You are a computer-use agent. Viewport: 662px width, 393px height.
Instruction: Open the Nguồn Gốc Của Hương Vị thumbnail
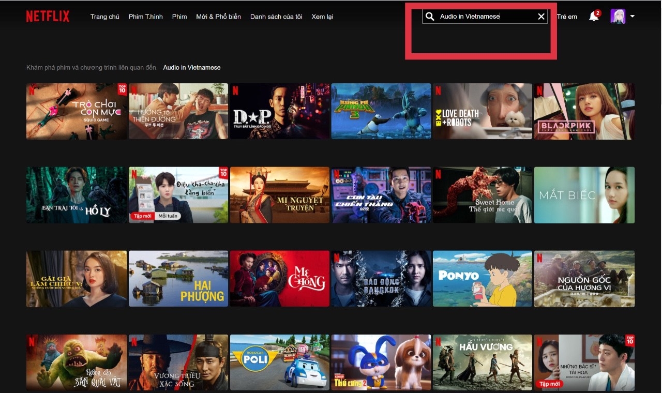(584, 279)
